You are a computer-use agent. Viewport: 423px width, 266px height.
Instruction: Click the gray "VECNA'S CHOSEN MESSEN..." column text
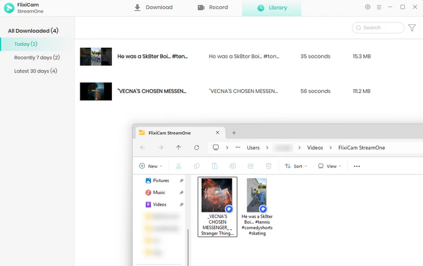tap(244, 91)
